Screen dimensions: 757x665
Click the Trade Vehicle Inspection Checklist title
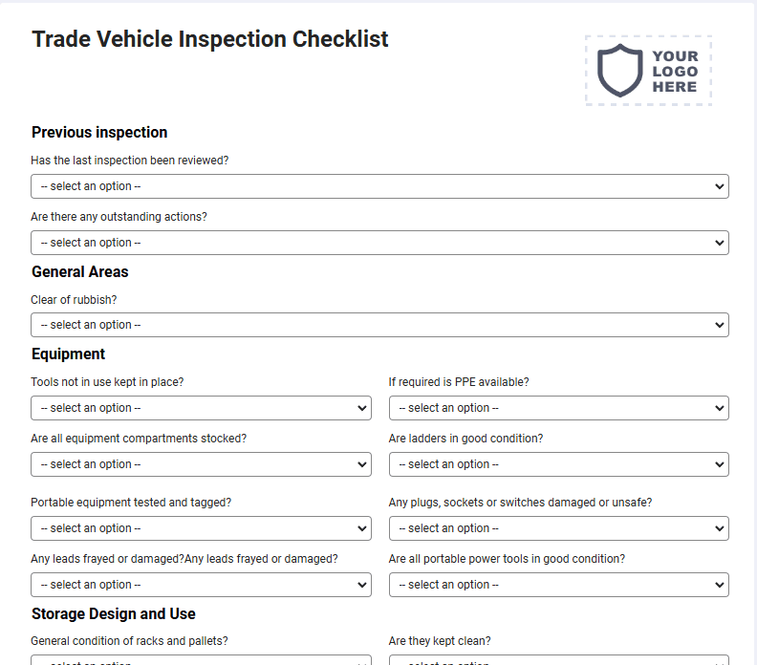[x=210, y=39]
